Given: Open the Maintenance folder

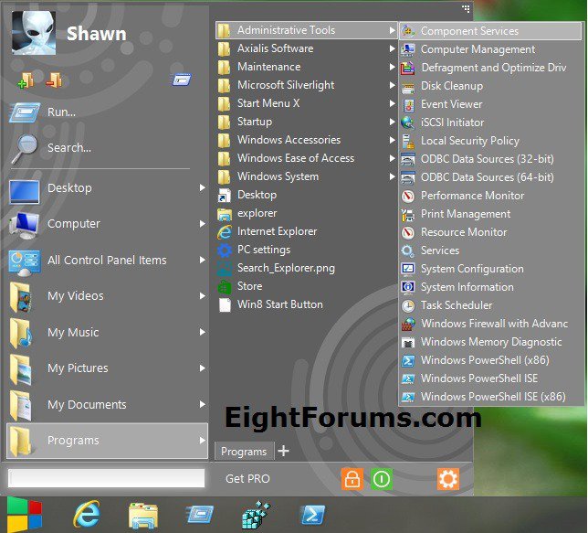Looking at the screenshot, I should 307,67.
